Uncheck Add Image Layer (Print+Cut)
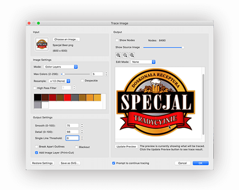 click(36, 152)
